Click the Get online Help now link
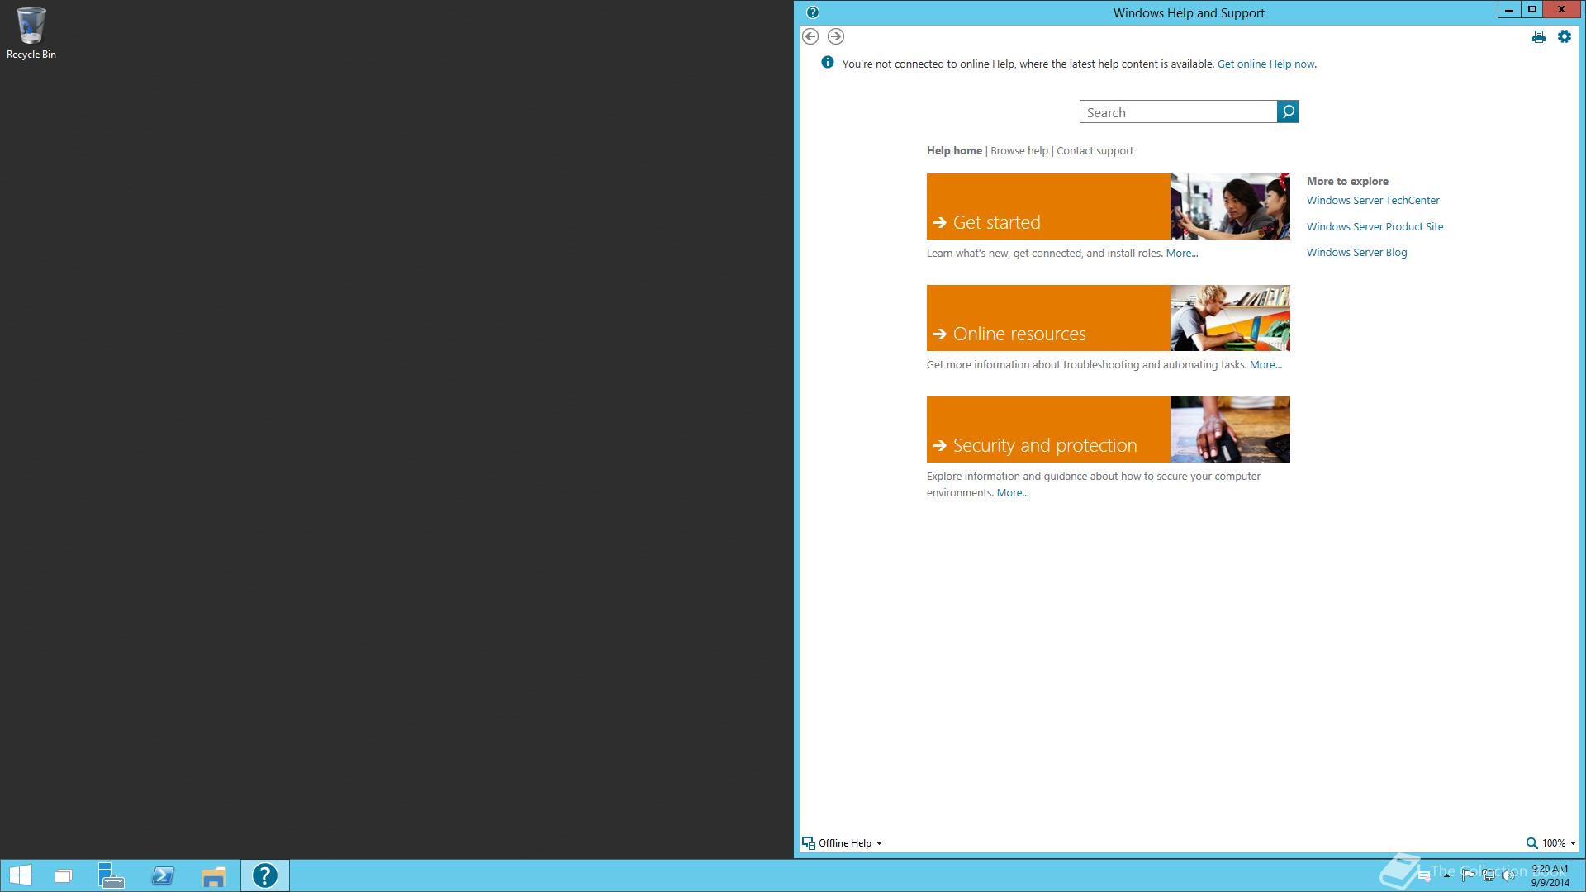 pos(1265,64)
